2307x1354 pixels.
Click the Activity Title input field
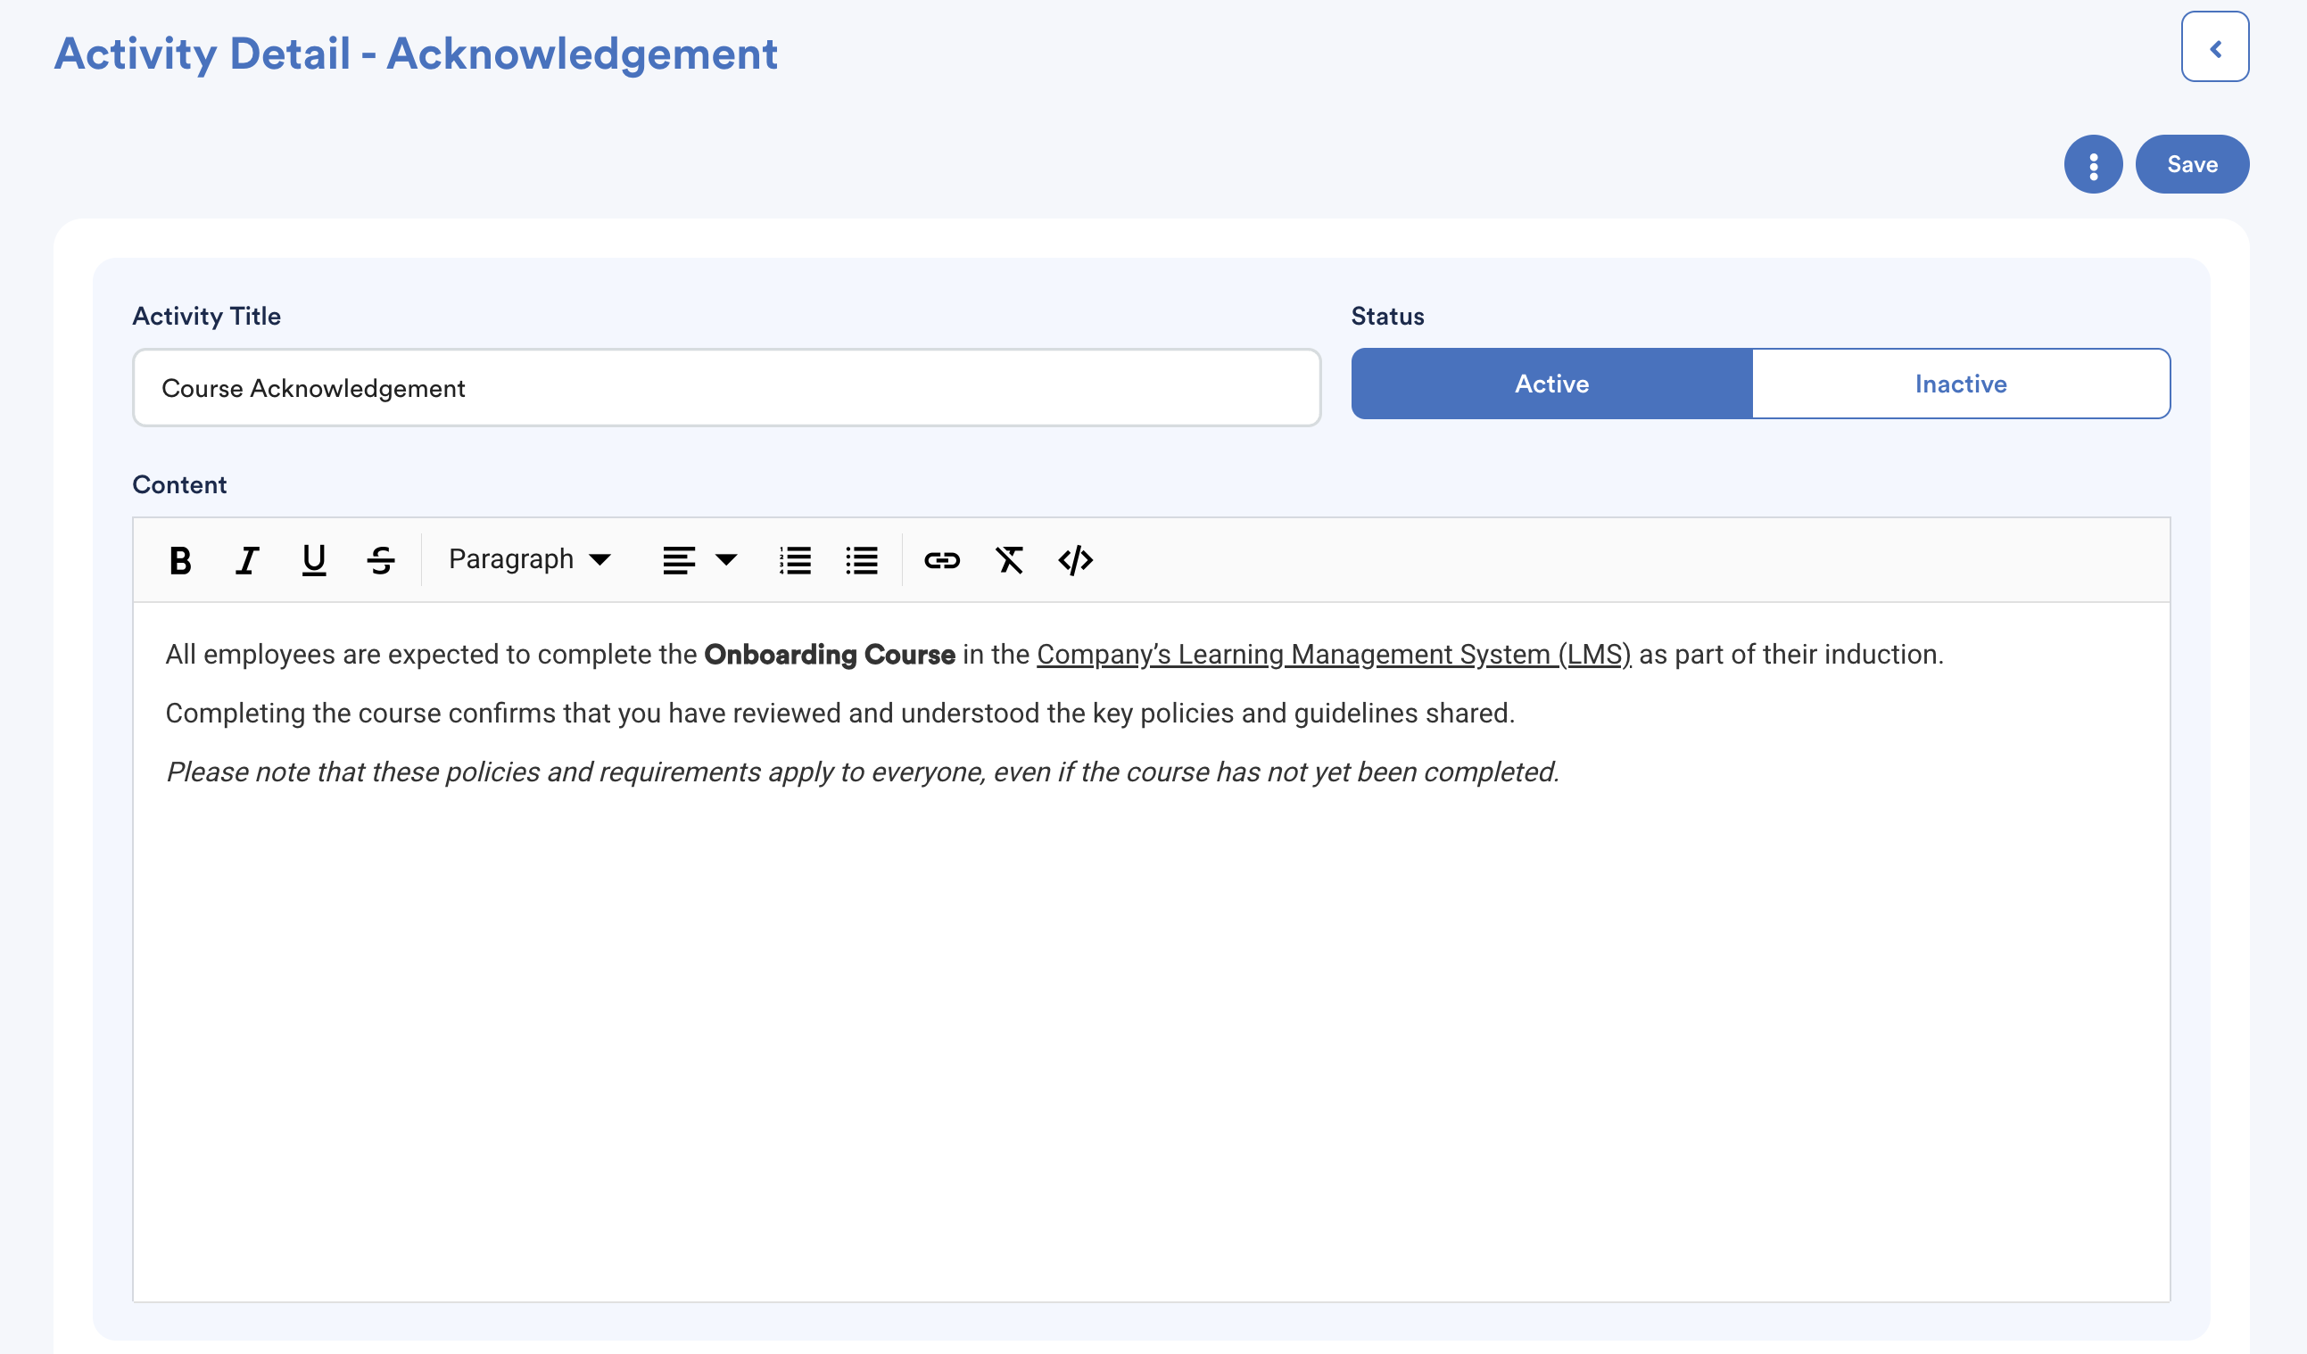pos(726,388)
